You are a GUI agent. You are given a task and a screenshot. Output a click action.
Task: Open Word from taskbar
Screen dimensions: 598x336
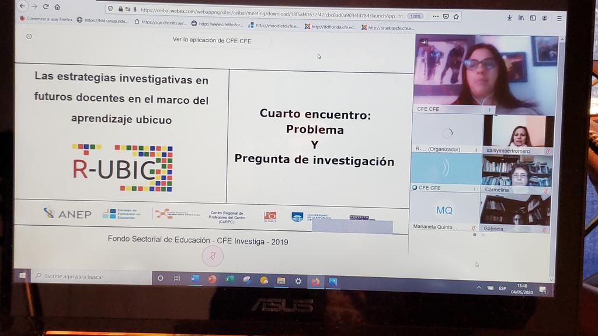coord(195,279)
